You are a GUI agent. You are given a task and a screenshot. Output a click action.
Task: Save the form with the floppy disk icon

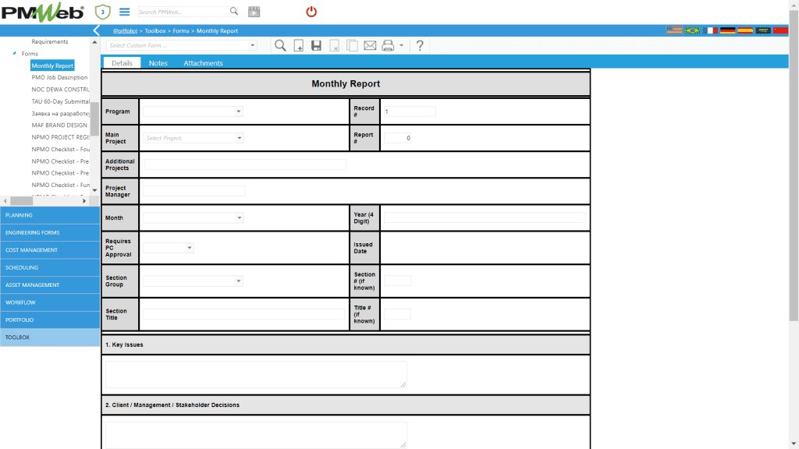316,45
